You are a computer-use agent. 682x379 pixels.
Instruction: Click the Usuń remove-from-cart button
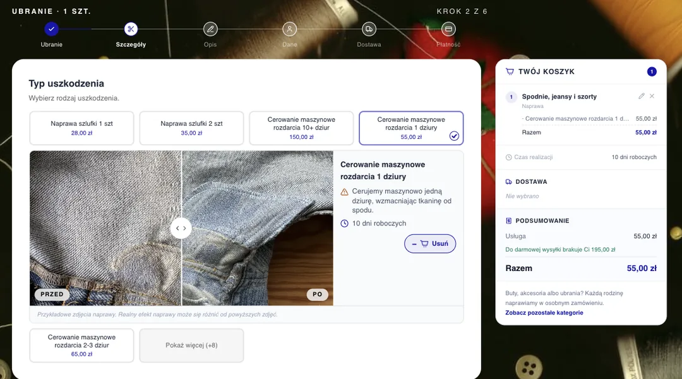coord(430,244)
